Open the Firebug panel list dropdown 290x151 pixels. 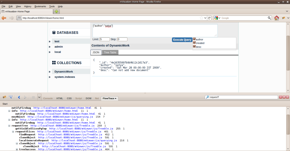[39, 97]
